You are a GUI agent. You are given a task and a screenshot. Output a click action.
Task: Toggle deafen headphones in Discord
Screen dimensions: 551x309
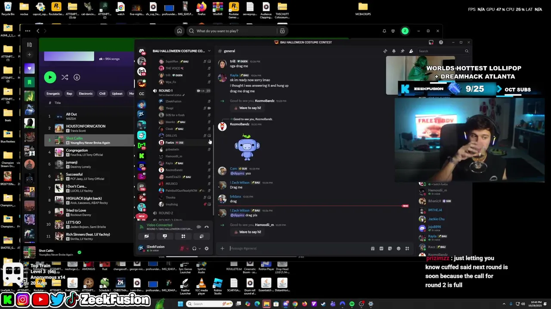pos(194,248)
